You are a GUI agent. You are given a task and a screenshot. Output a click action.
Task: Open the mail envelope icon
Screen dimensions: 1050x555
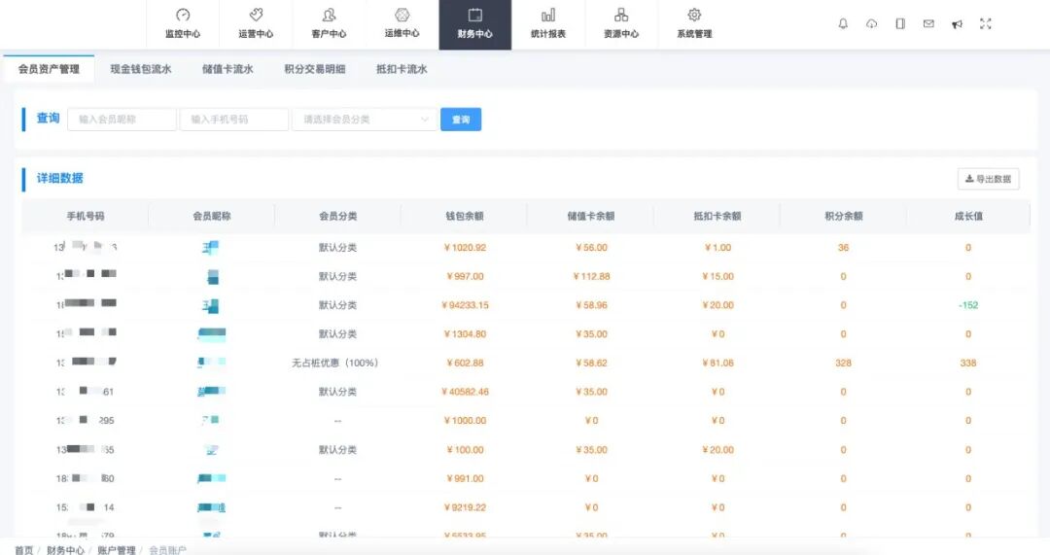pyautogui.click(x=928, y=24)
